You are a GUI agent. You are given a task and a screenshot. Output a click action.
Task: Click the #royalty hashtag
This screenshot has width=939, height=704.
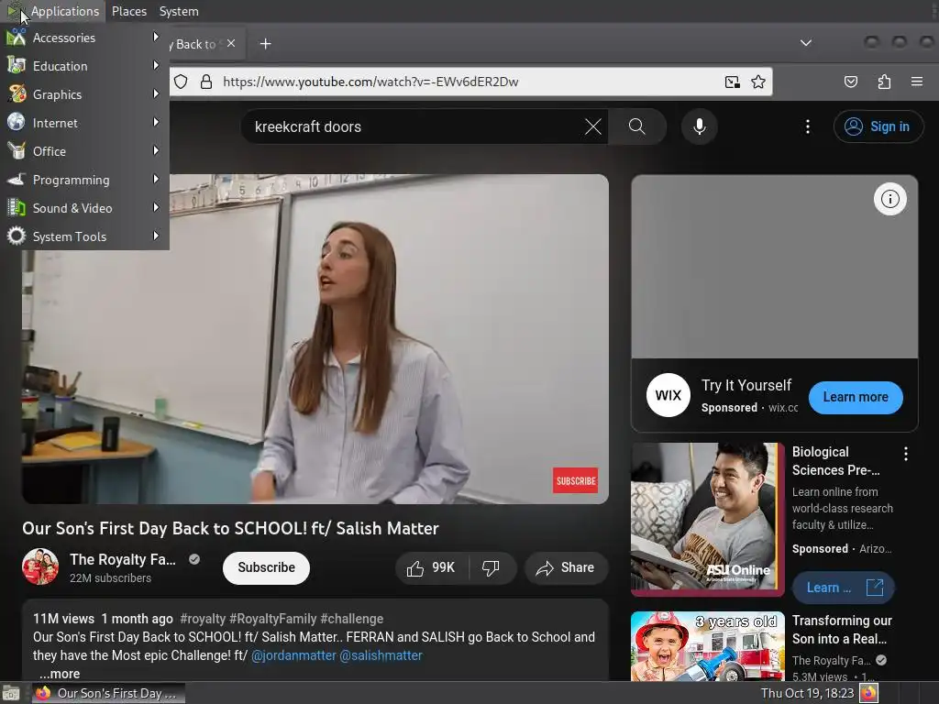[203, 619]
